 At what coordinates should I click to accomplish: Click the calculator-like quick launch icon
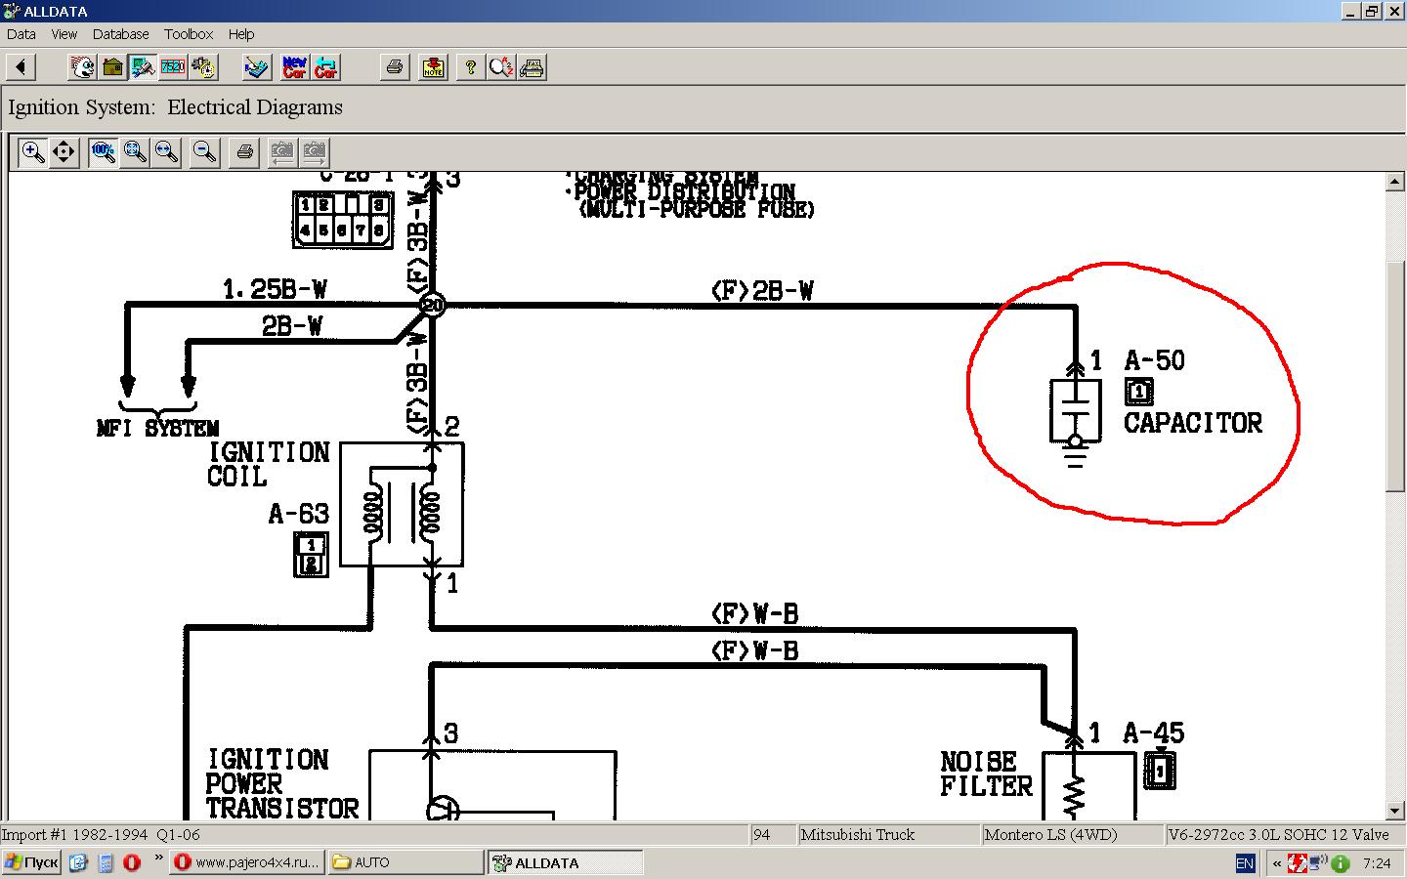[x=106, y=862]
